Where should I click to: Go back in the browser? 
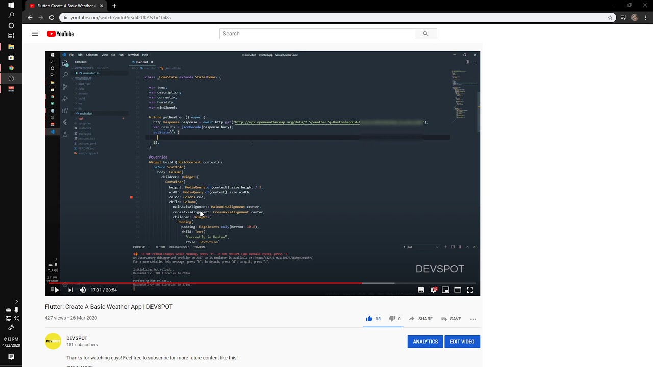point(30,17)
